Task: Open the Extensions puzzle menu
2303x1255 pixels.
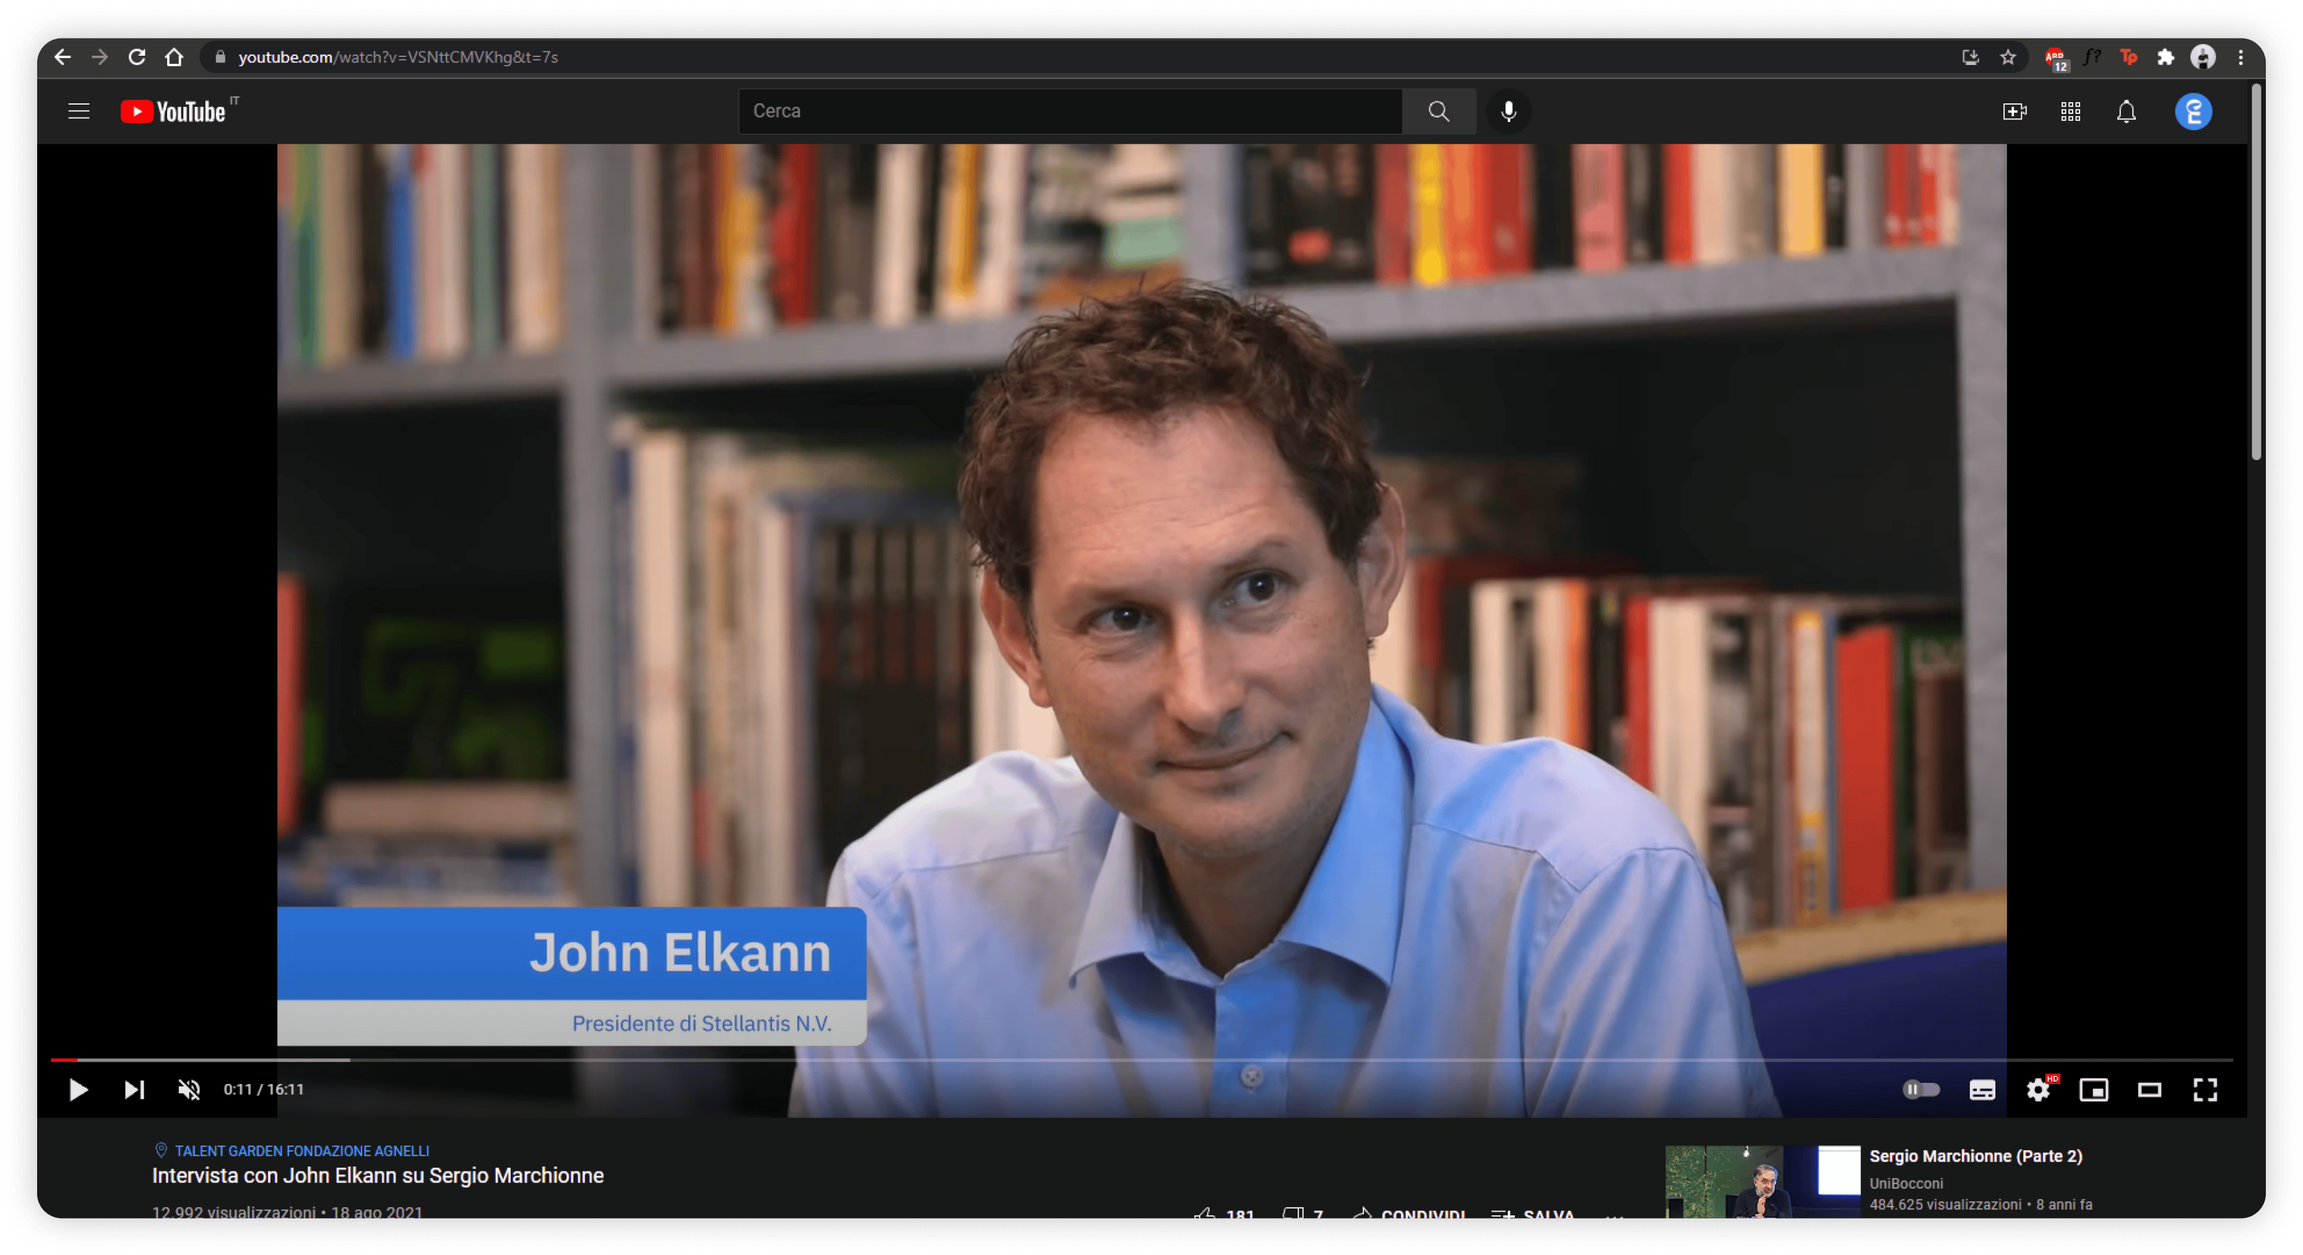Action: coord(2166,57)
